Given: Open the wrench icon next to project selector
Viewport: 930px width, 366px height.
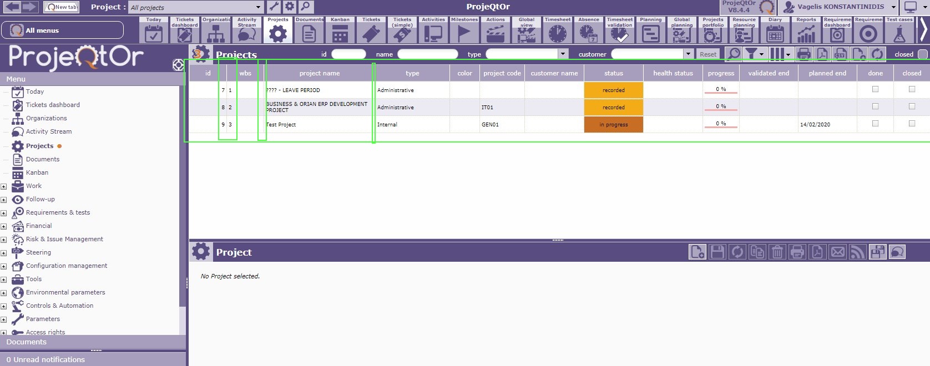Looking at the screenshot, I should [274, 7].
